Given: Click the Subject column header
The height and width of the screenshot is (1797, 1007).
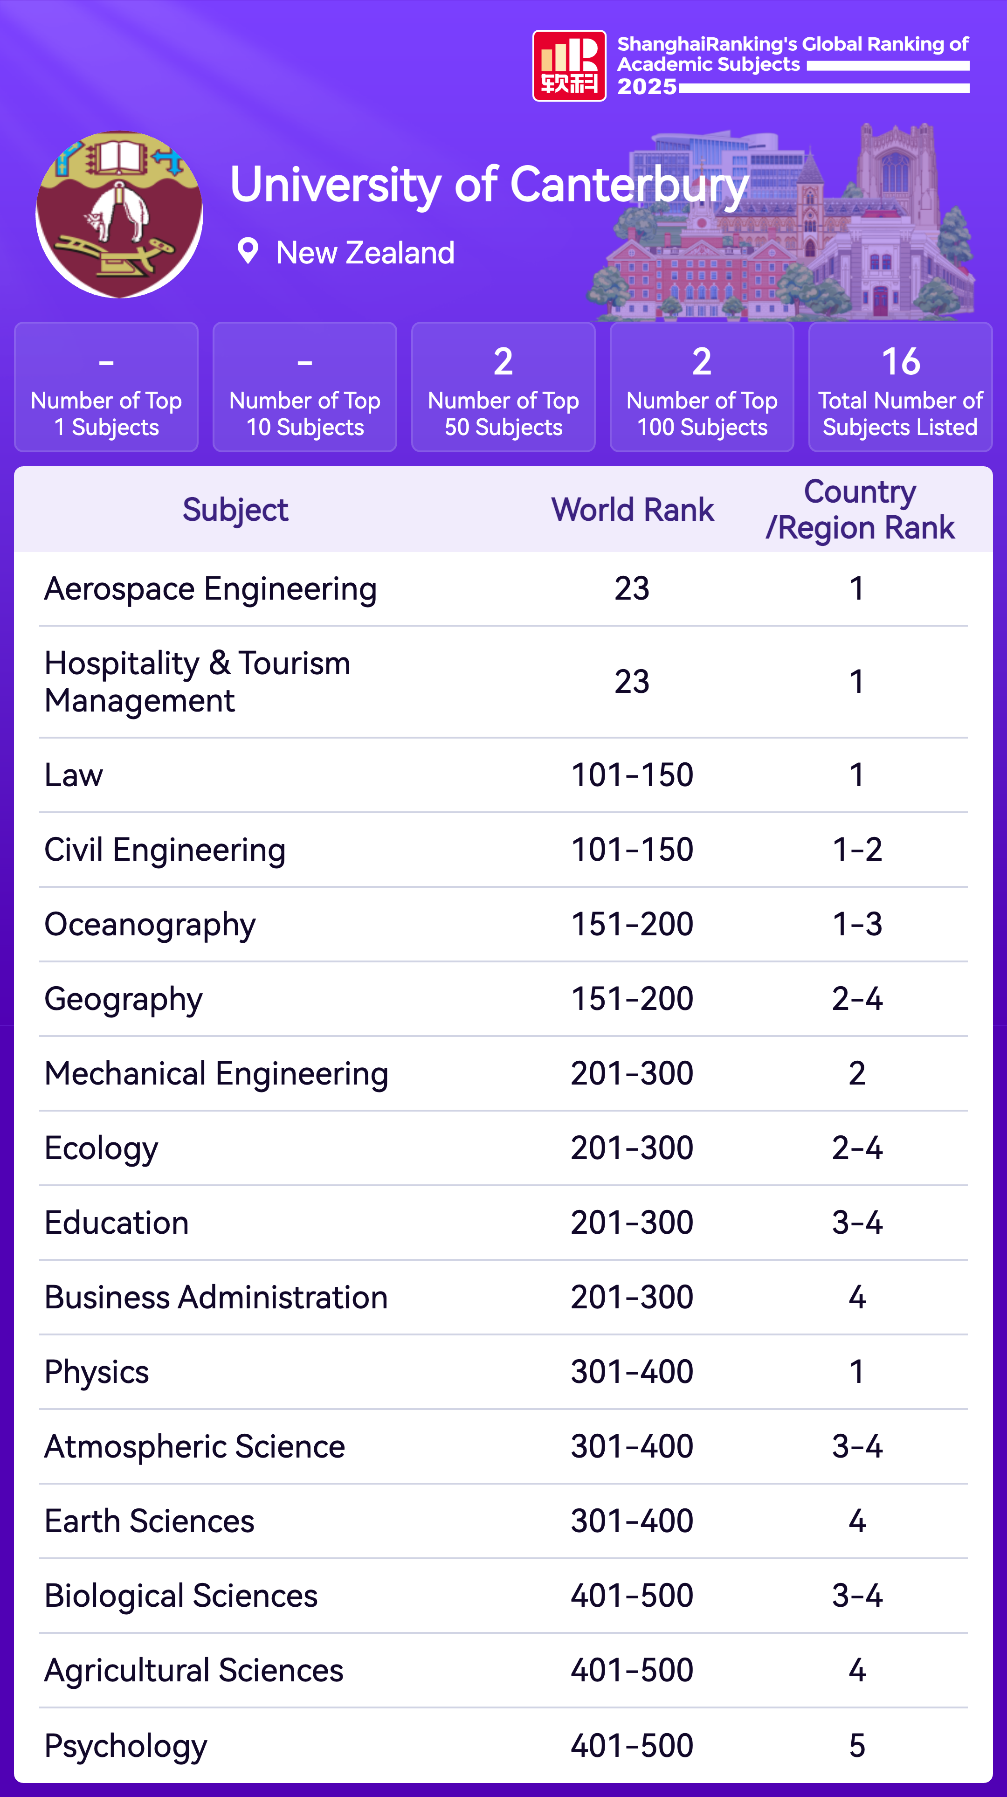Looking at the screenshot, I should point(235,510).
